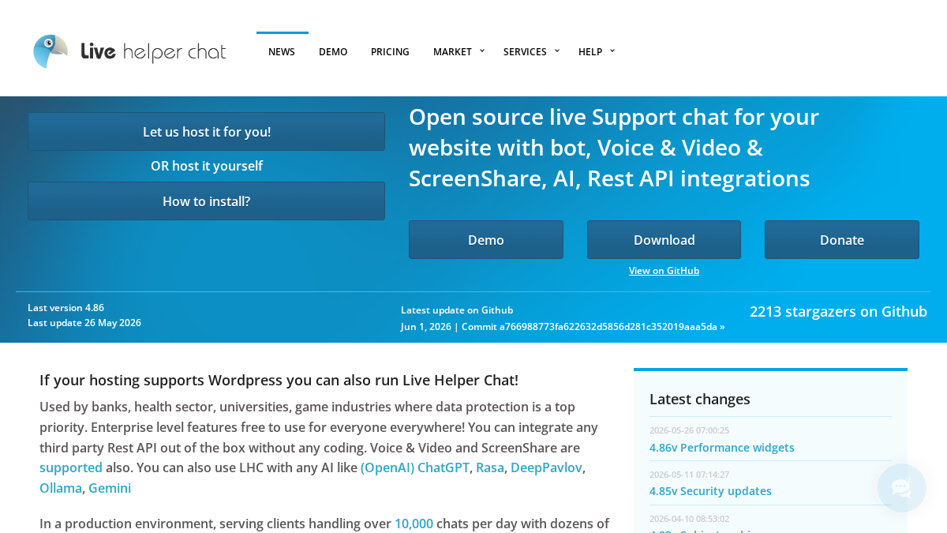947x533 pixels.
Task: Open the Market menu
Action: click(452, 51)
